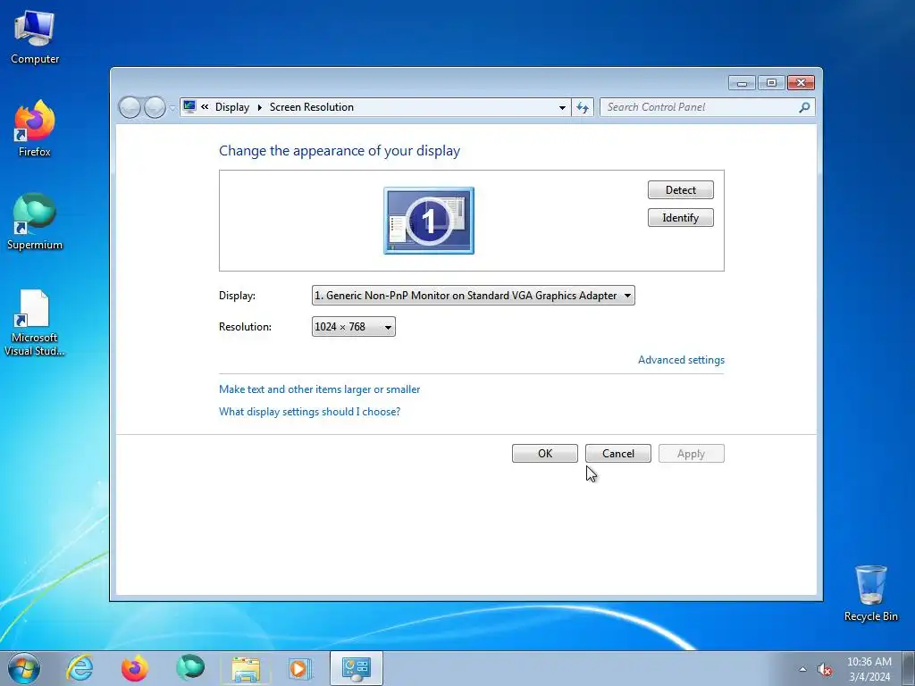The width and height of the screenshot is (915, 686).
Task: Open the Computer desktop icon
Action: click(35, 38)
